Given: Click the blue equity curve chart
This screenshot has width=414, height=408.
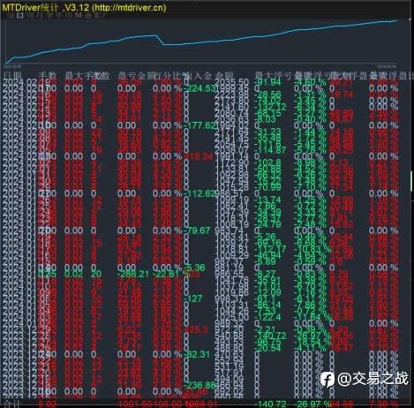Looking at the screenshot, I should tap(202, 41).
